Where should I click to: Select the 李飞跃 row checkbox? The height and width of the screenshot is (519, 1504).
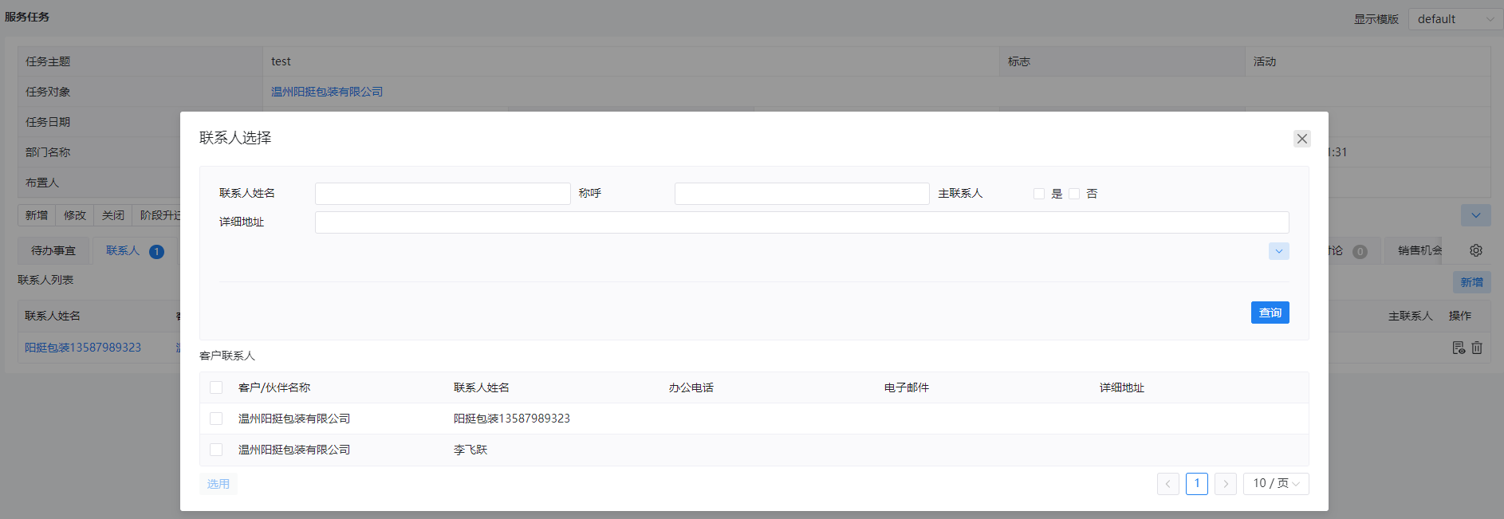216,450
